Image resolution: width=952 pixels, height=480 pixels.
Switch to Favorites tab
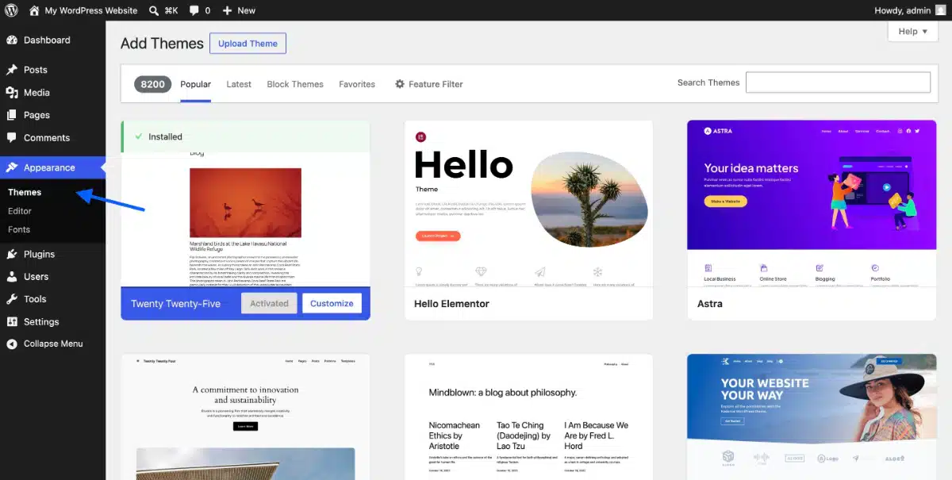357,84
